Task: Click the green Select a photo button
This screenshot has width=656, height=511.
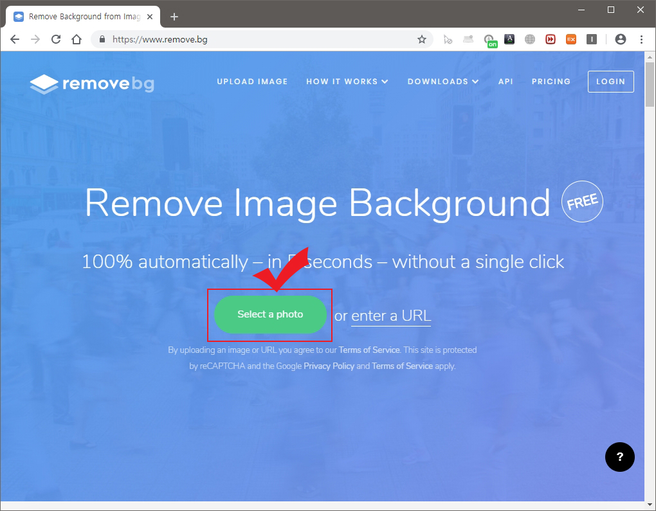Action: (270, 314)
